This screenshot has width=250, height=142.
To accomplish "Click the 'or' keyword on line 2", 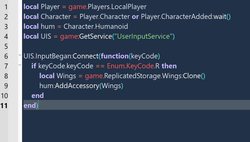I will pos(135,17).
